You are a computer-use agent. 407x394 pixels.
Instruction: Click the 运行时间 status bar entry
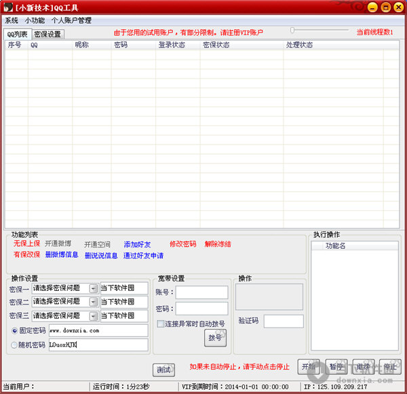[121, 387]
